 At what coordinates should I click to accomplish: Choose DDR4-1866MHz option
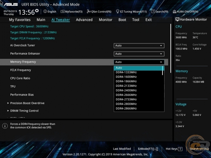[x=138, y=81]
